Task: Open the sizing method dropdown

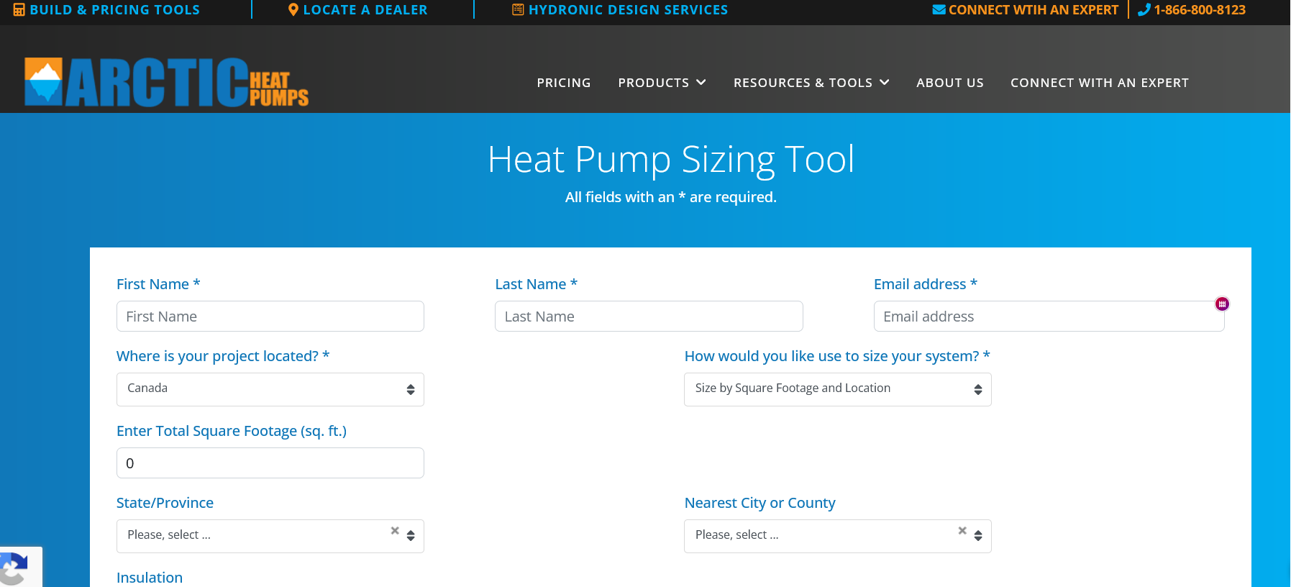Action: [838, 389]
